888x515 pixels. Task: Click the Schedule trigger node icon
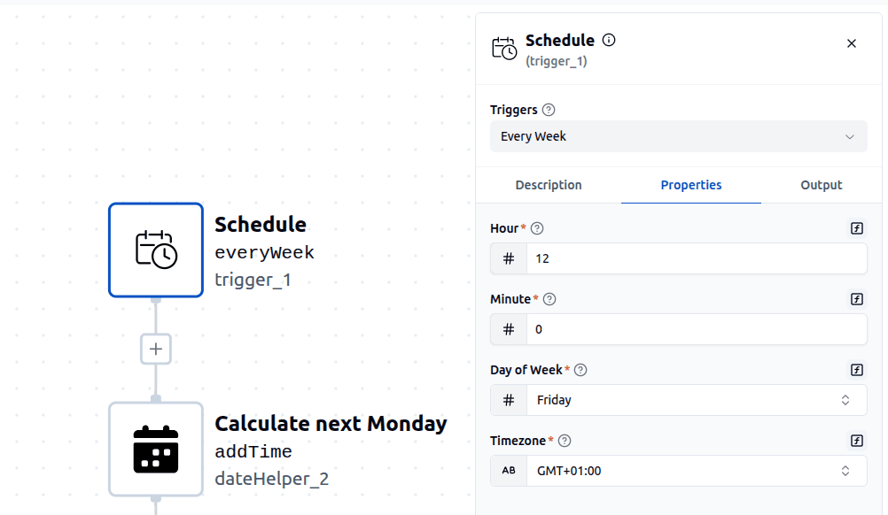pyautogui.click(x=156, y=250)
